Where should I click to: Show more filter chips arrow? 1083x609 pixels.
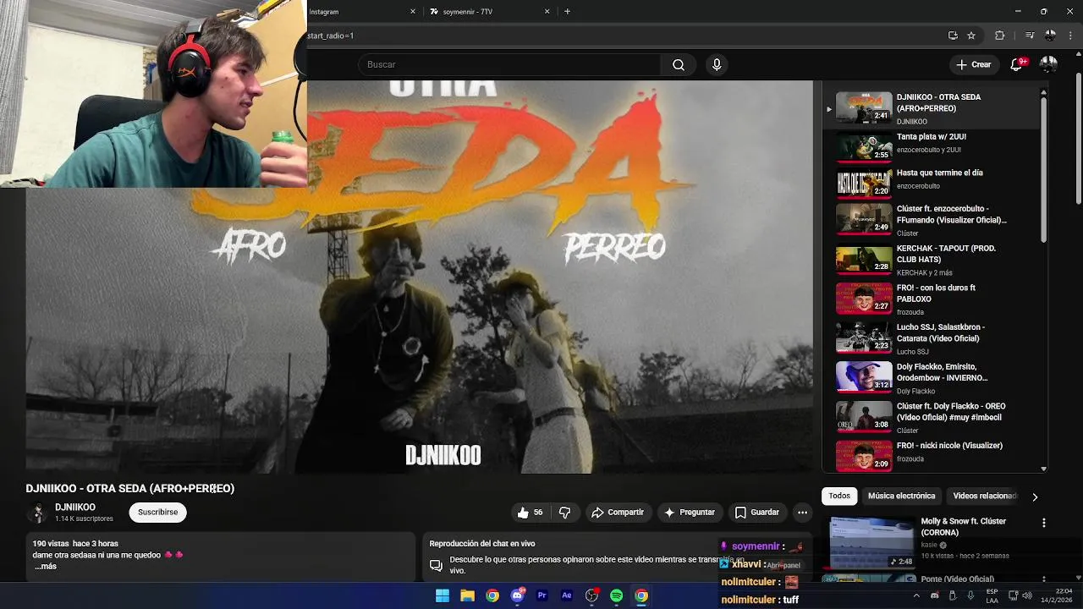tap(1035, 497)
